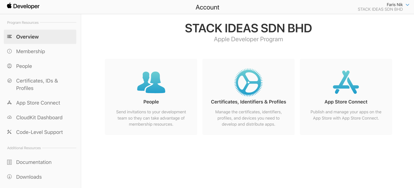
Task: Click the Membership info icon in sidebar
Action: point(10,51)
